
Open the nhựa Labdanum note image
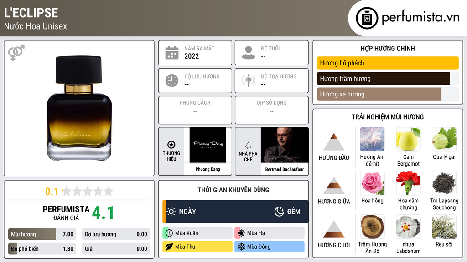tap(408, 227)
